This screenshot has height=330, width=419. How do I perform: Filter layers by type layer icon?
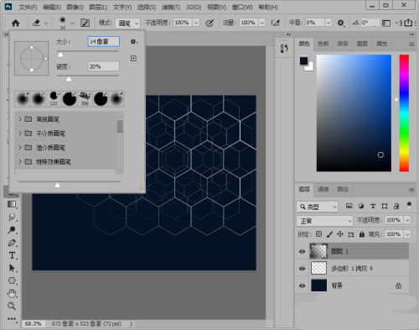pos(373,206)
